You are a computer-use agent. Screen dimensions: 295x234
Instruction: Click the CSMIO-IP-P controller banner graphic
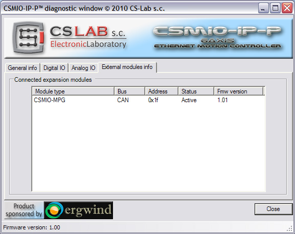click(x=217, y=37)
